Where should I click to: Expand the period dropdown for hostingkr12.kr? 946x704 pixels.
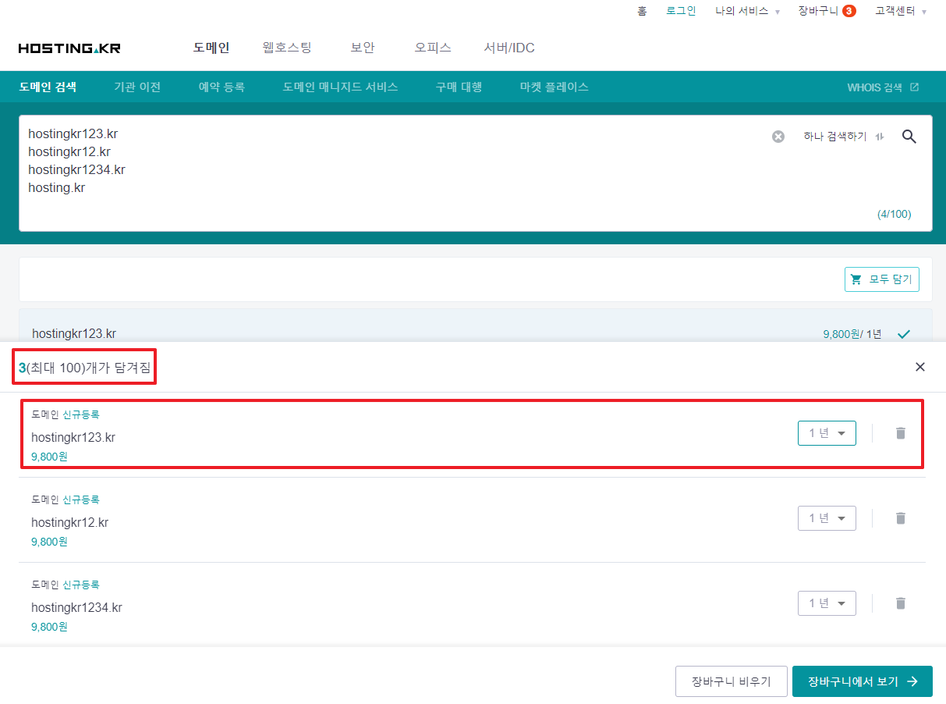(x=827, y=518)
